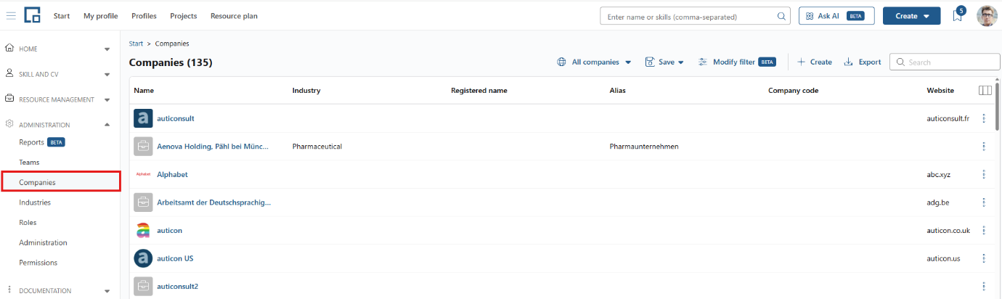Go to Start in top navigation
1002x299 pixels.
point(62,16)
